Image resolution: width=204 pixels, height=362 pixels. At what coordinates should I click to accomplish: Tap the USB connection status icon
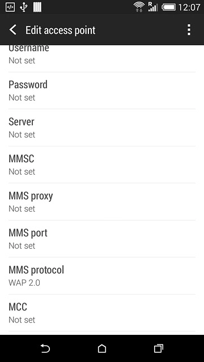point(23,7)
